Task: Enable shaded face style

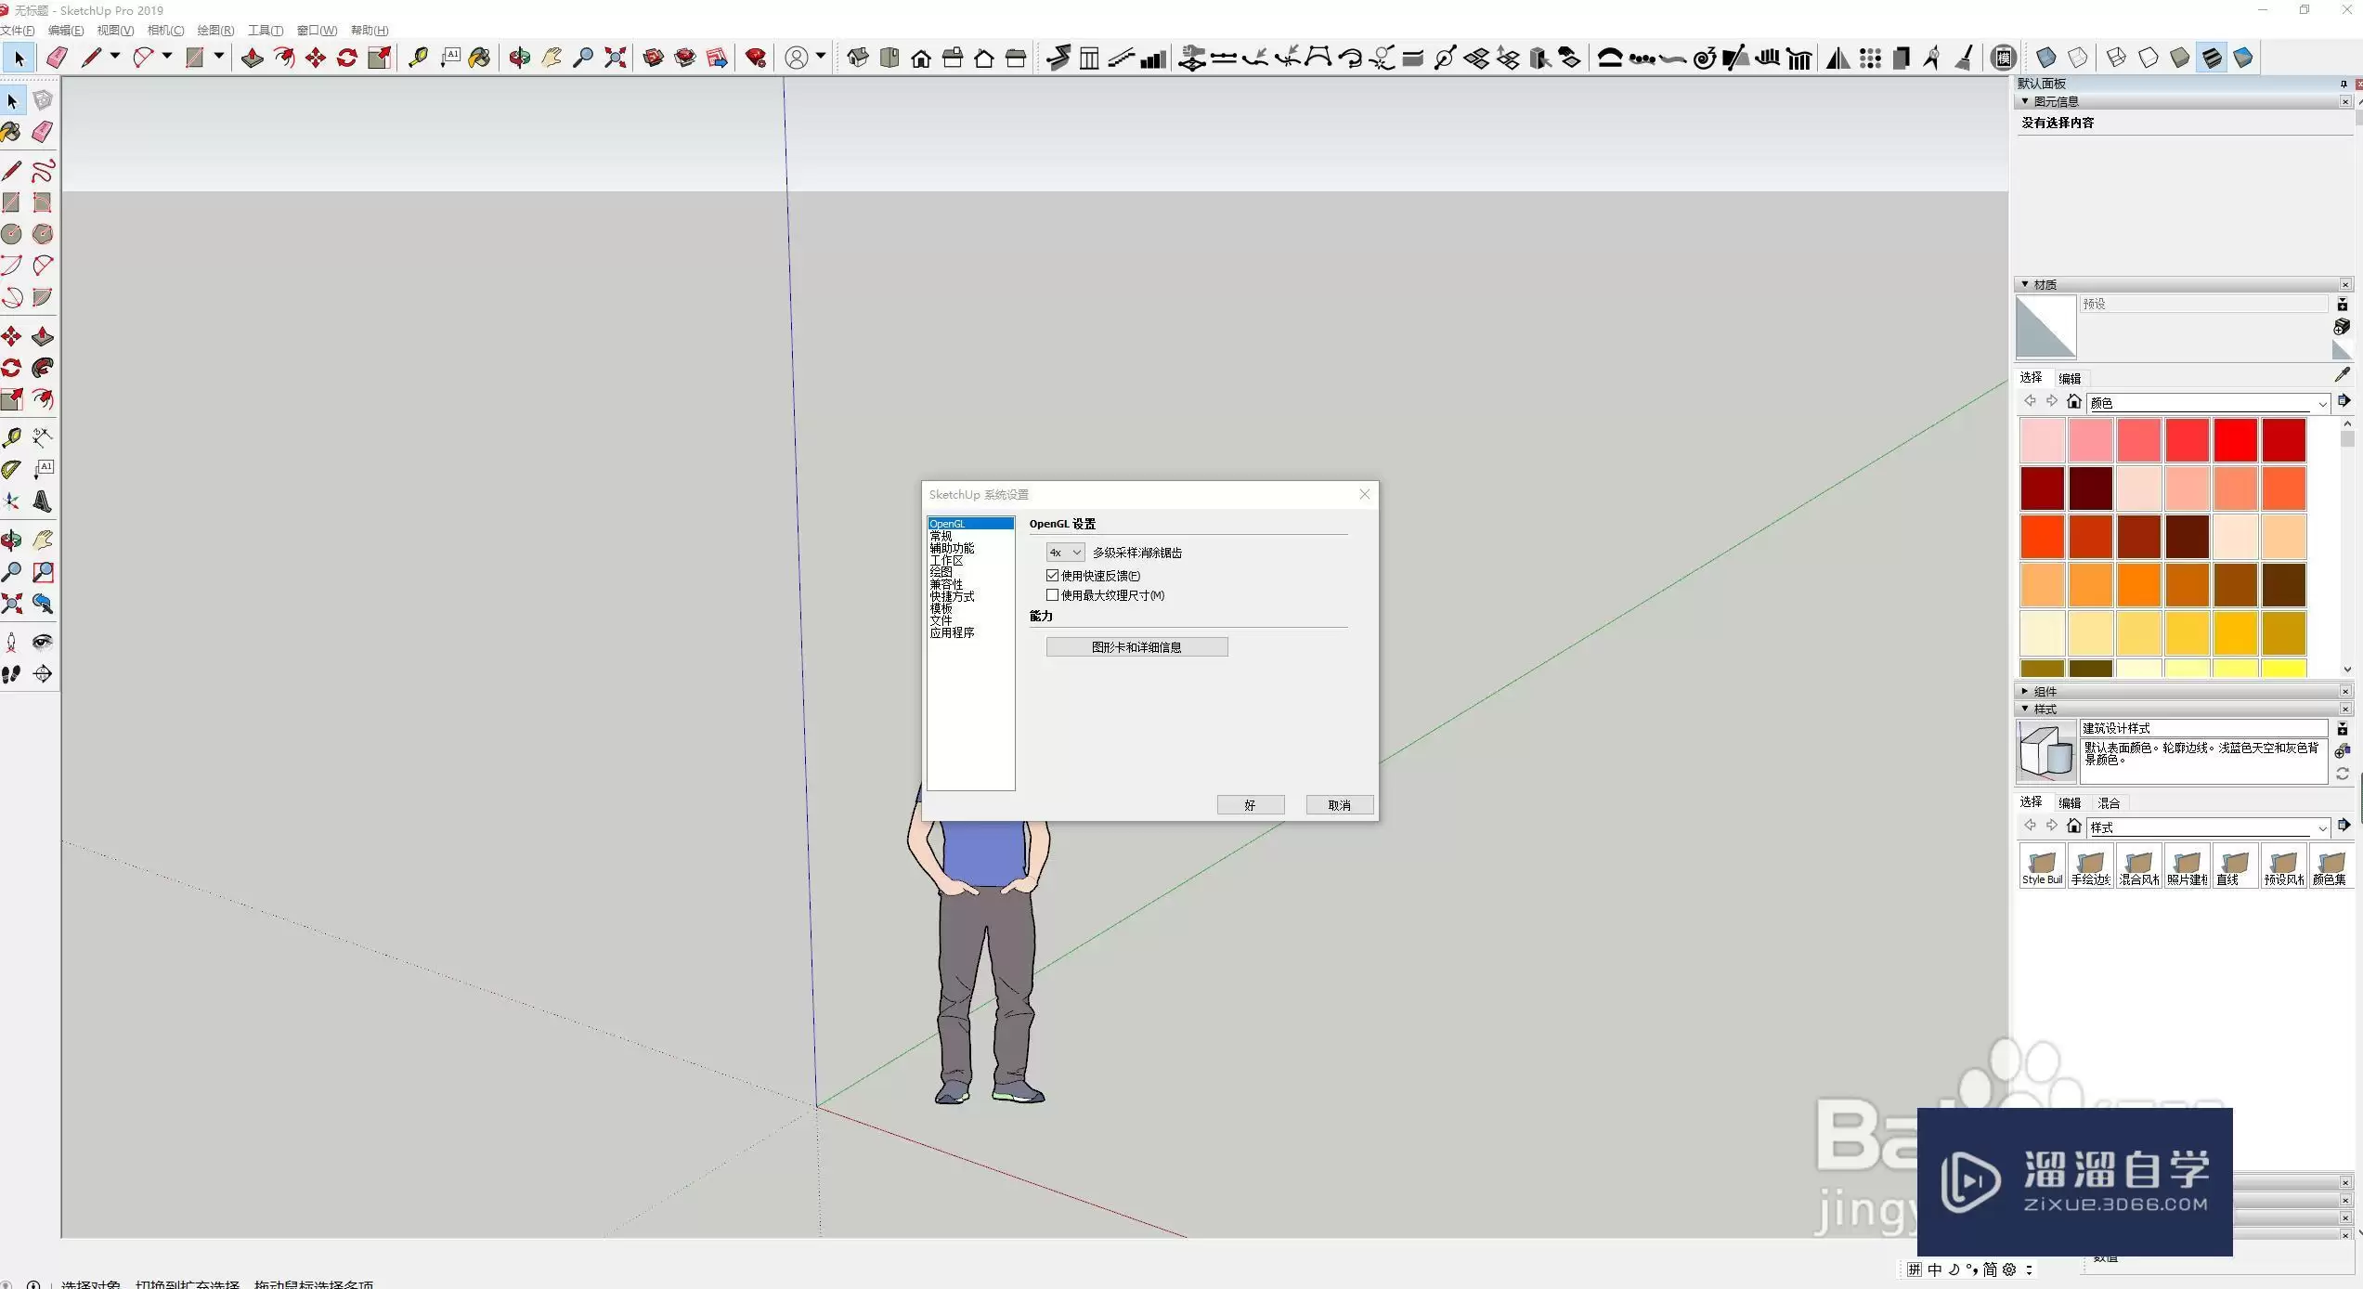Action: tap(2179, 59)
